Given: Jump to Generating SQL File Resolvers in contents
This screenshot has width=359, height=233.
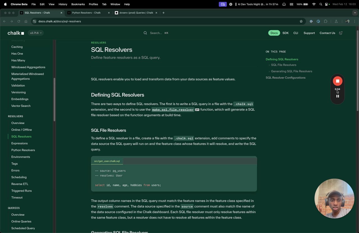Looking at the screenshot, I should pyautogui.click(x=291, y=71).
